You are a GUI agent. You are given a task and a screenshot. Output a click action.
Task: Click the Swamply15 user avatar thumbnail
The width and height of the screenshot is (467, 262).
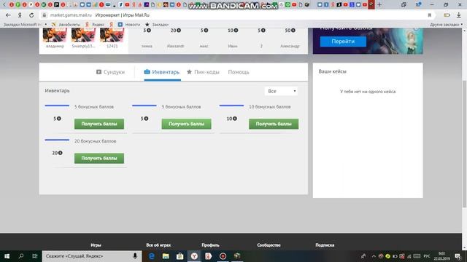pos(83,36)
